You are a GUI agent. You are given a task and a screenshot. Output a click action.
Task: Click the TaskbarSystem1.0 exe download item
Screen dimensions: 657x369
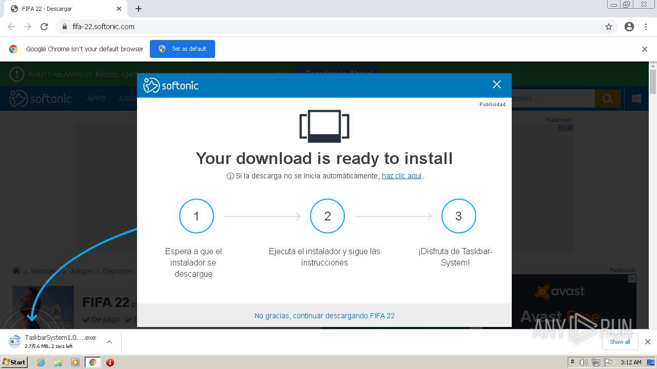point(54,342)
